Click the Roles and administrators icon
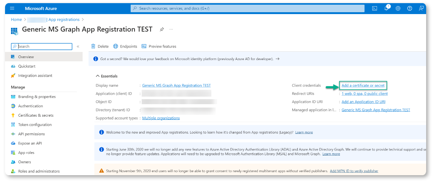 (x=13, y=171)
